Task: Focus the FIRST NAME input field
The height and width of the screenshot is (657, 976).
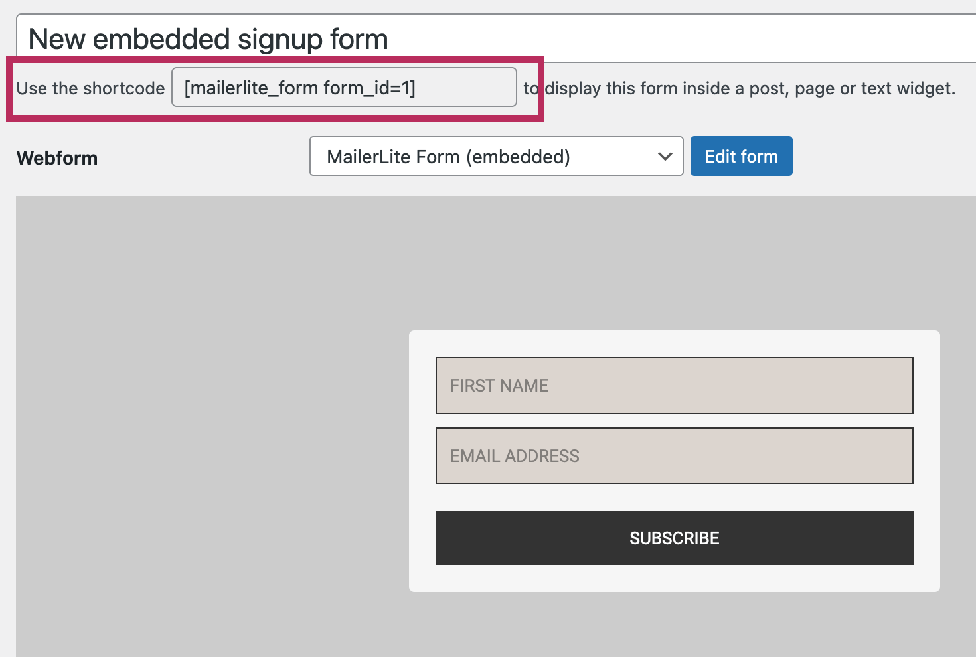Action: point(674,386)
